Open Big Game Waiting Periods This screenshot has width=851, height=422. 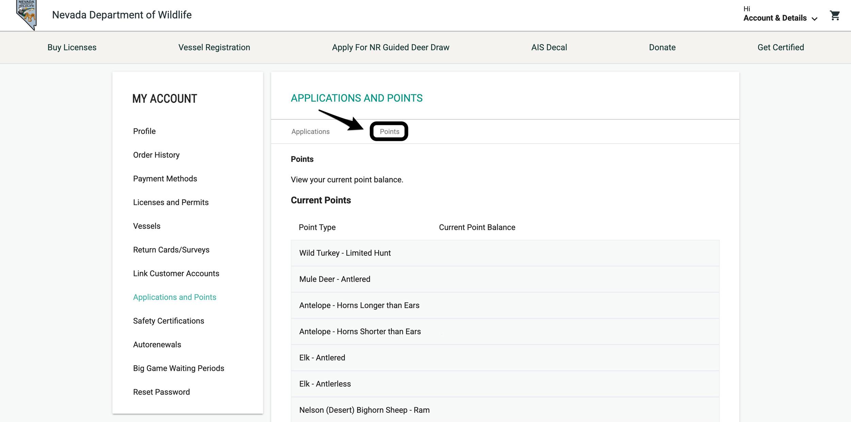179,368
